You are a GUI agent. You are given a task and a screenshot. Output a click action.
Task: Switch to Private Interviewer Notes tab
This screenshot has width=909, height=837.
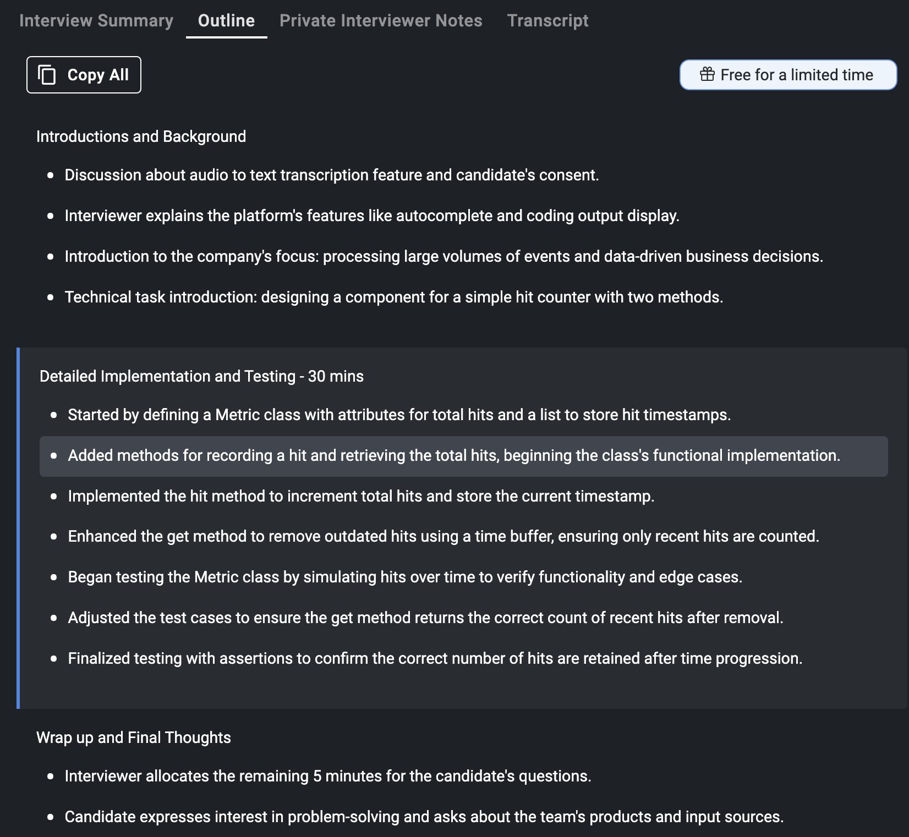(x=381, y=21)
